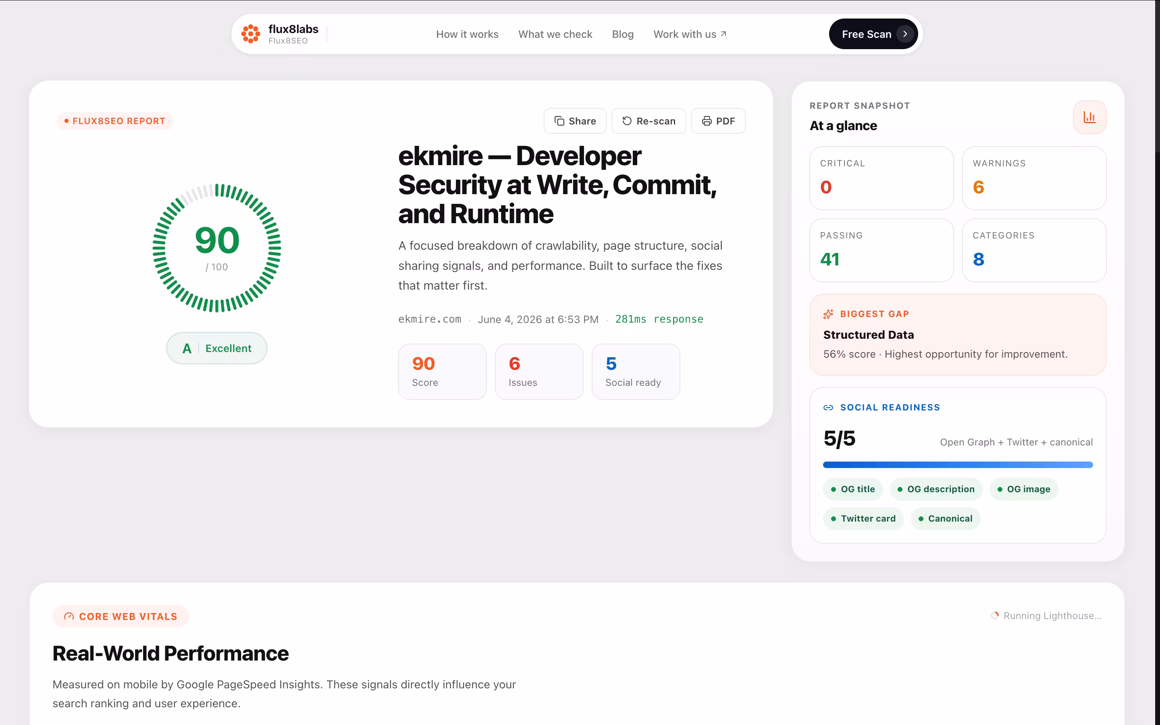The height and width of the screenshot is (725, 1160).
Task: Click the Social Readiness link icon
Action: point(828,408)
